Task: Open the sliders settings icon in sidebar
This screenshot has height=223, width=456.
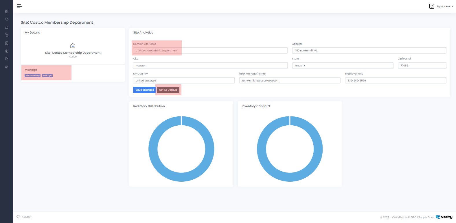Action: [7, 11]
